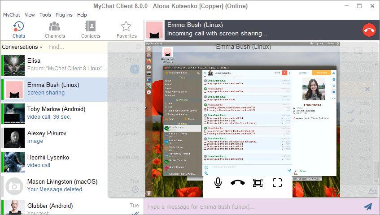Open the Tools menu

tap(45, 15)
